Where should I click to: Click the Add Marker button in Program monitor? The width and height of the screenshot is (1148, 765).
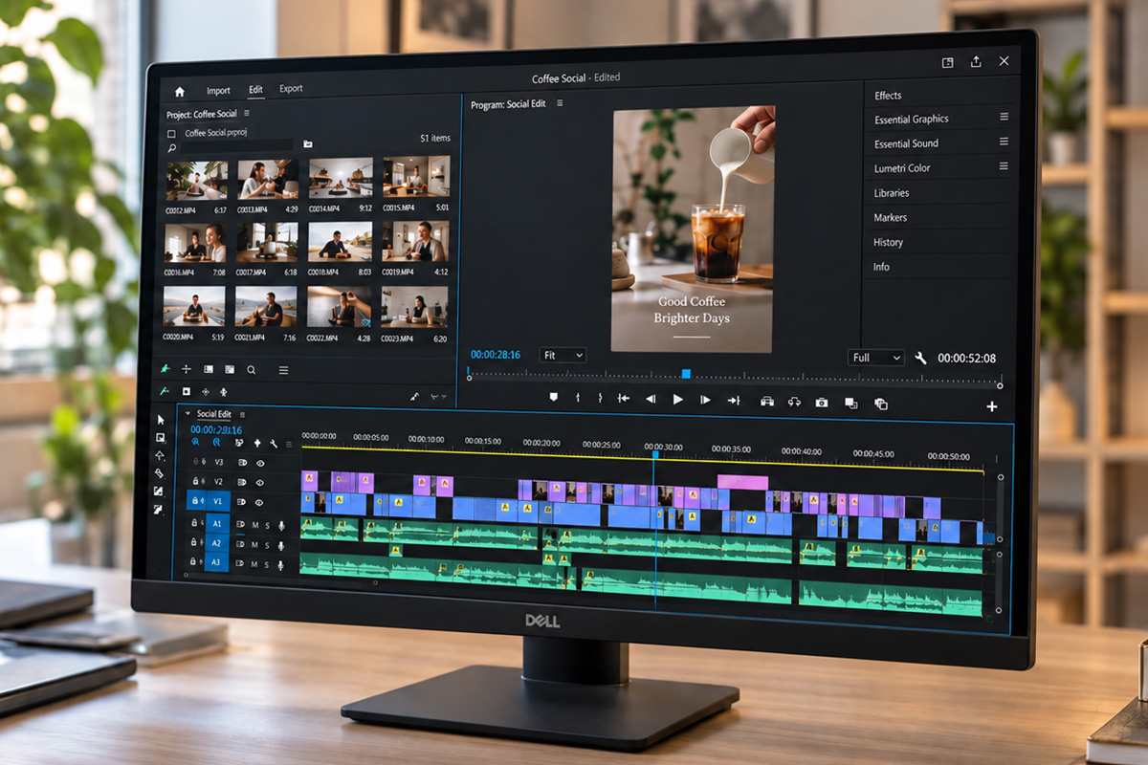pyautogui.click(x=553, y=398)
